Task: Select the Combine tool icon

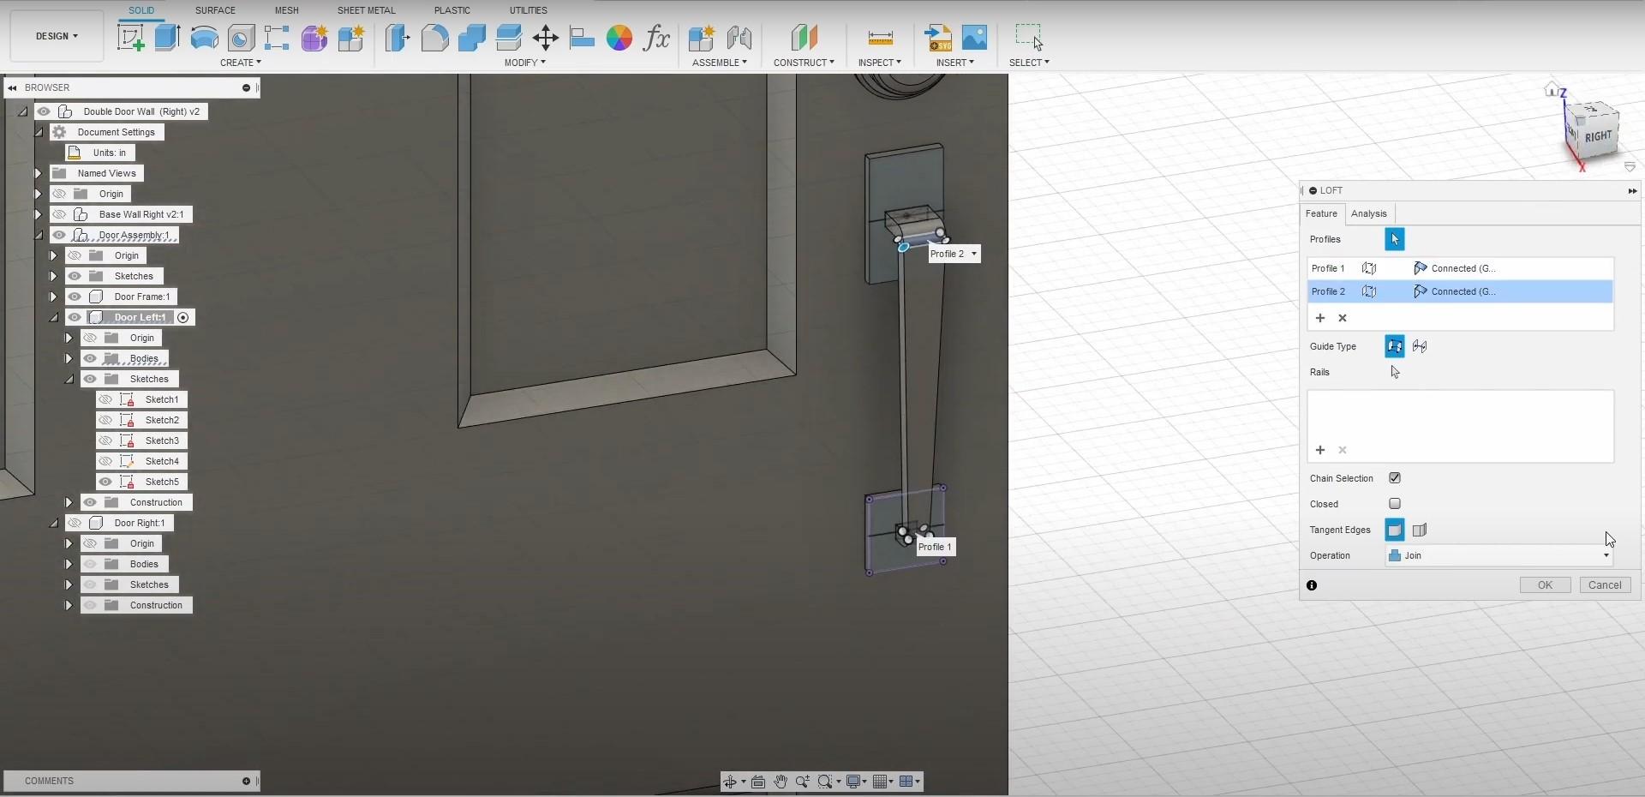Action: [x=471, y=38]
